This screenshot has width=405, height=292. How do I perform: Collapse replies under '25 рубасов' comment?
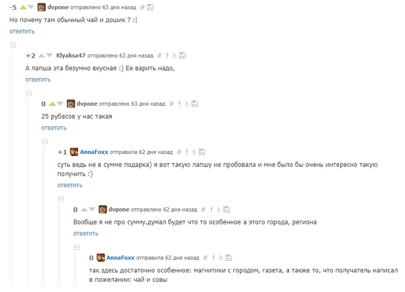click(x=45, y=142)
